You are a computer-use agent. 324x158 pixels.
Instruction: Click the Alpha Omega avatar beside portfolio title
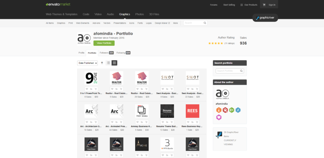tap(84, 39)
